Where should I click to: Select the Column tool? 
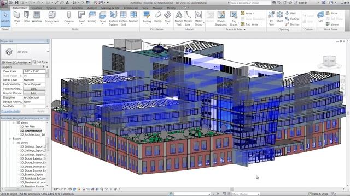coord(69,17)
